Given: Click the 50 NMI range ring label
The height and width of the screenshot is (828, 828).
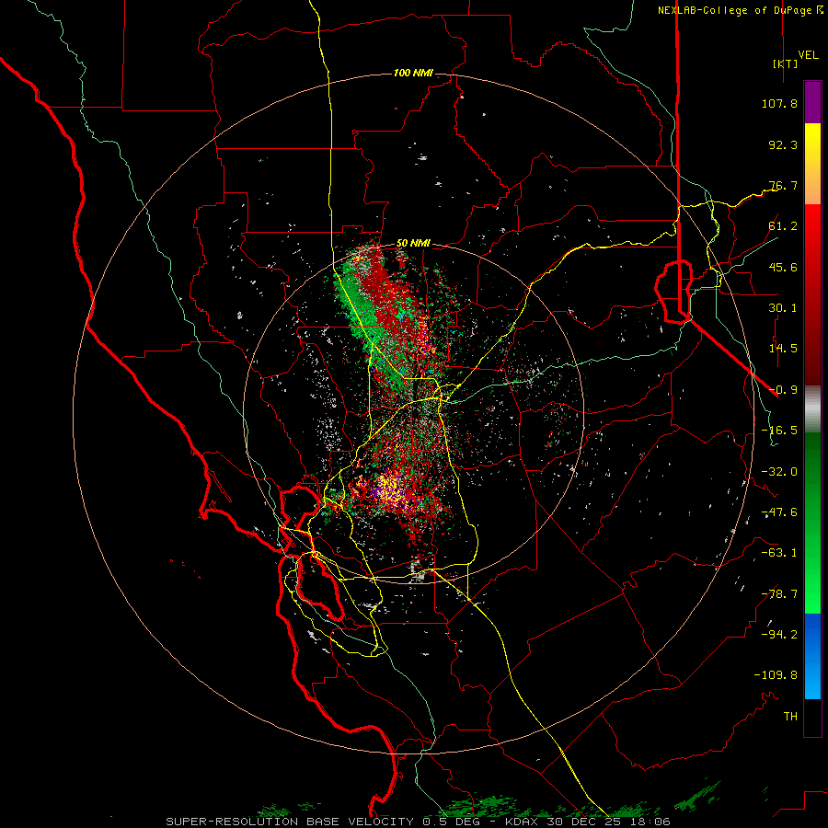Looking at the screenshot, I should click(x=413, y=243).
